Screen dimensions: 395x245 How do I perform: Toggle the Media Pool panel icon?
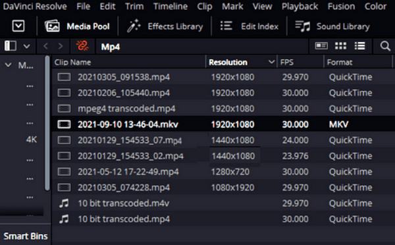(x=52, y=26)
